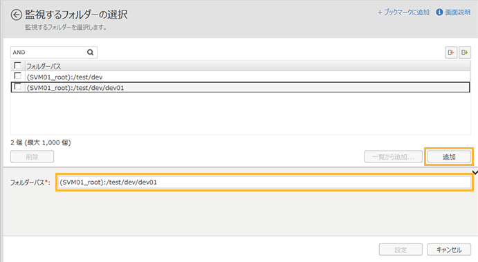
Task: Open the 画面説明 help link
Action: coord(457,12)
